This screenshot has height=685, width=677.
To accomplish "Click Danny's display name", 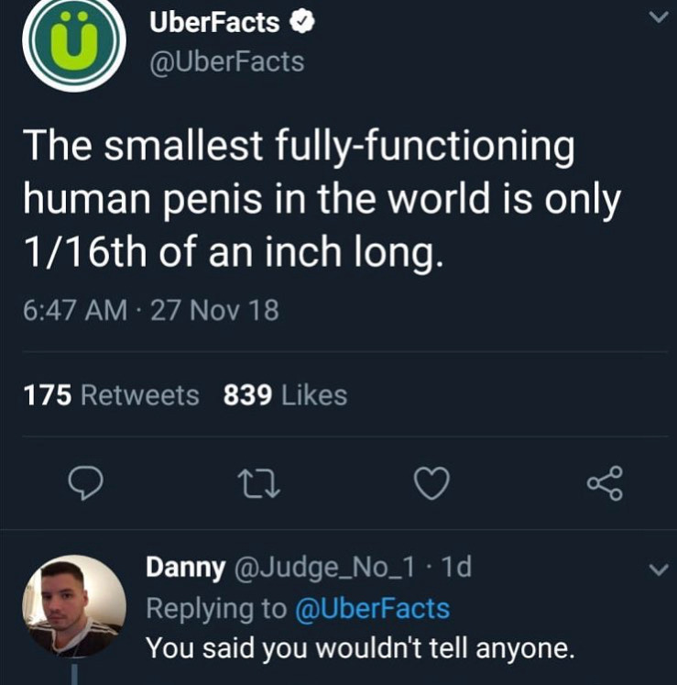I will pos(185,569).
